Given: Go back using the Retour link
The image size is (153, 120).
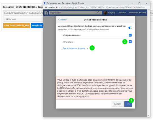Looking at the screenshot, I should point(62,20).
